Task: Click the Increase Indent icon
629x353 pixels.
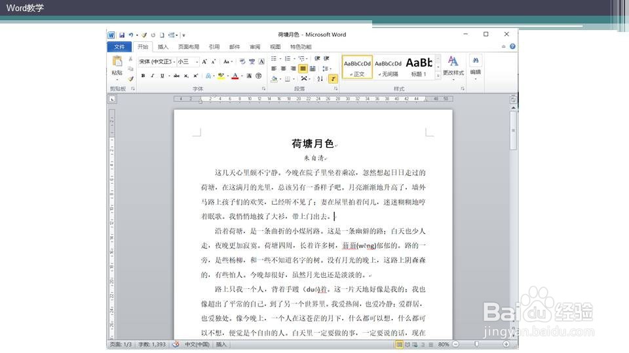Action: pos(326,58)
